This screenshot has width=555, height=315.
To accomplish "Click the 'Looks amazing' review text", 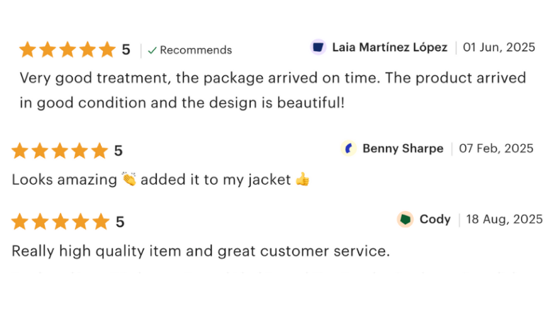I will coord(64,180).
